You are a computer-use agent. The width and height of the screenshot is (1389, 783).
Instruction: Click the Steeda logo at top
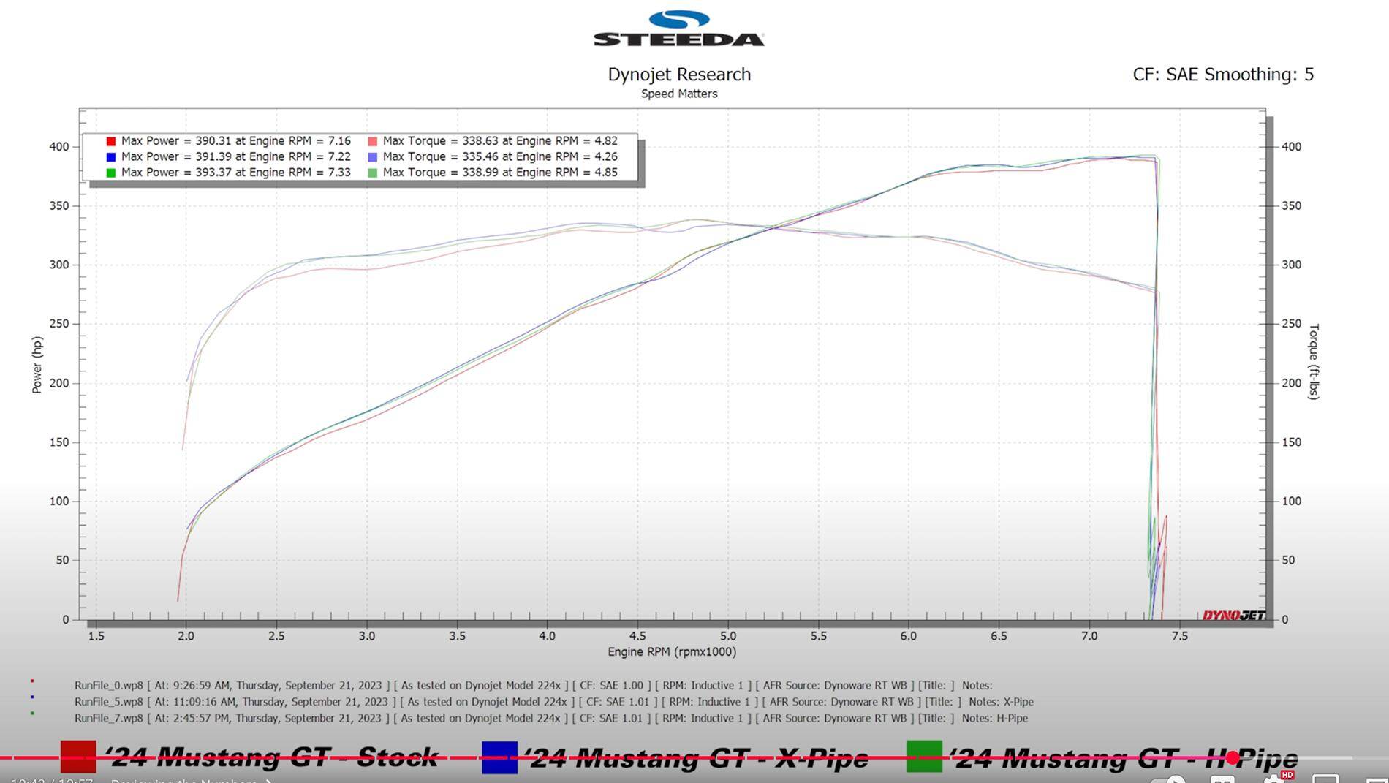click(679, 29)
